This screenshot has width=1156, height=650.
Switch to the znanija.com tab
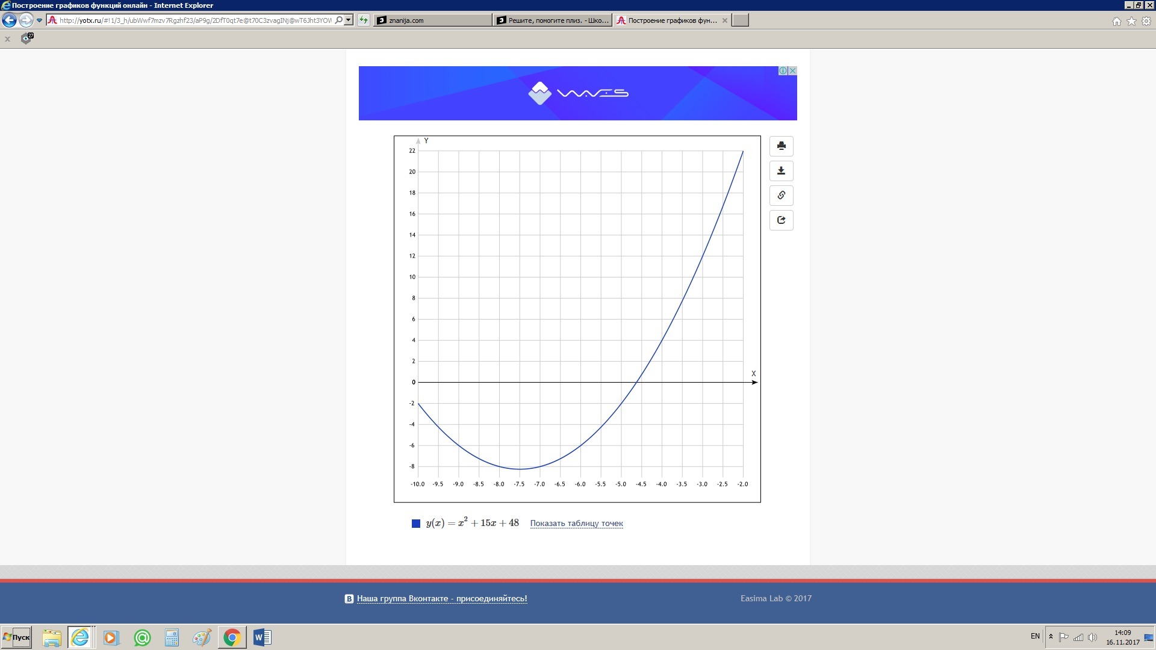[432, 20]
